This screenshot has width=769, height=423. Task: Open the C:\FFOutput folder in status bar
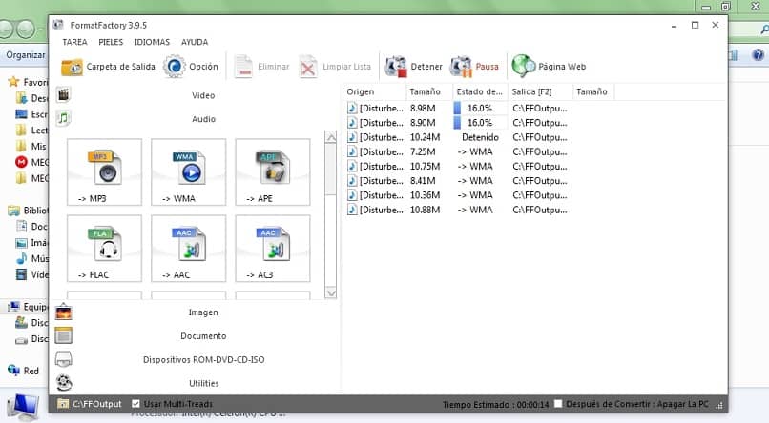click(90, 404)
